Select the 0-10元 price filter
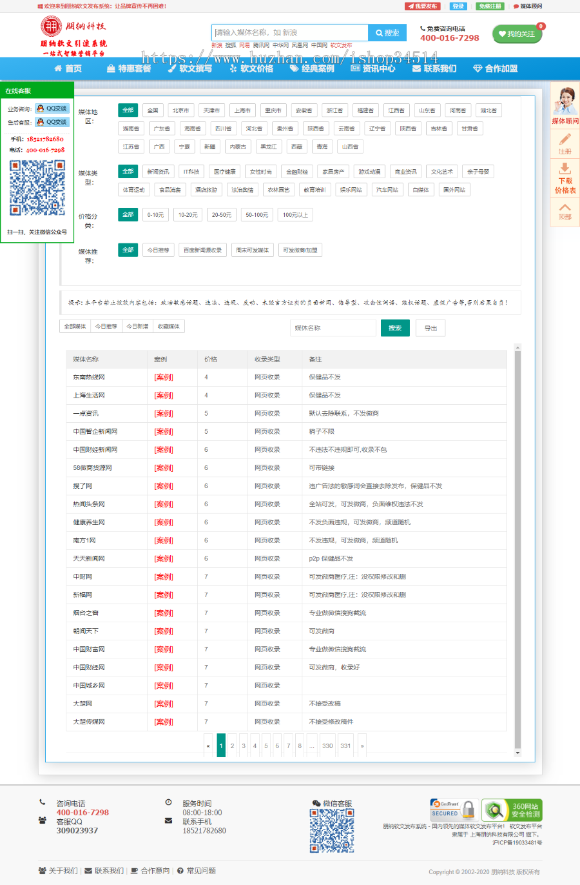Image resolution: width=580 pixels, height=885 pixels. point(155,215)
